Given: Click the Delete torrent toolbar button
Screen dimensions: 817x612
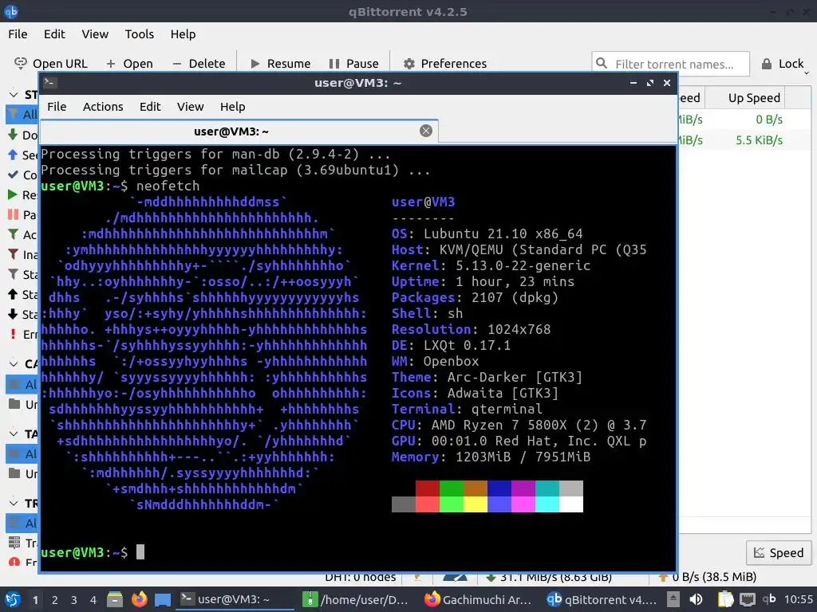Looking at the screenshot, I should point(199,64).
